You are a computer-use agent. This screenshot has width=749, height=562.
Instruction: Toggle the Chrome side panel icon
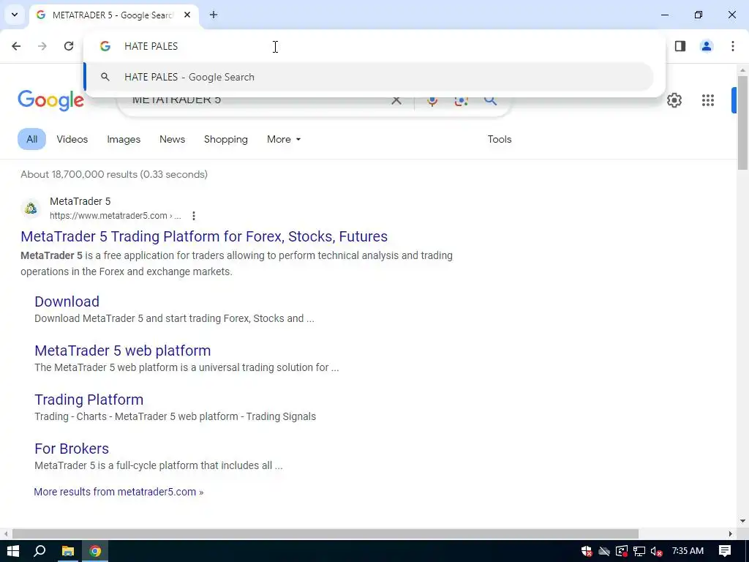(680, 46)
